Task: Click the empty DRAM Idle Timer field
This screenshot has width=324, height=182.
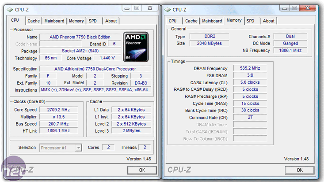Action: click(x=250, y=124)
